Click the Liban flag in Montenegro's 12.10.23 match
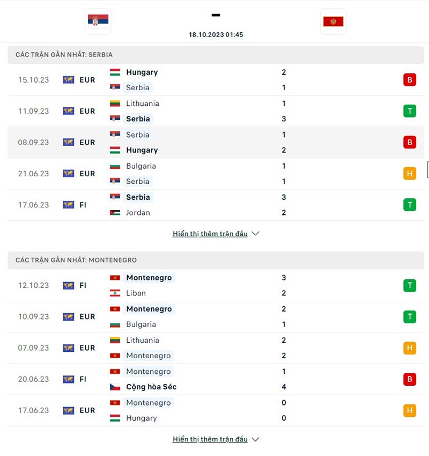 pos(114,293)
